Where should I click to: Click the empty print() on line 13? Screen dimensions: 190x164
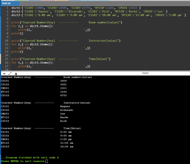(17, 52)
